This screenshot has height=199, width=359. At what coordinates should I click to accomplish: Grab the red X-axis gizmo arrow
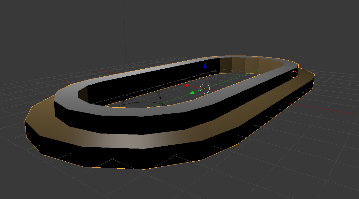pyautogui.click(x=187, y=85)
